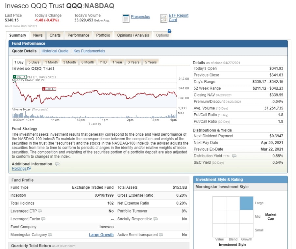Click the Last Price value $340.15

tap(12, 20)
